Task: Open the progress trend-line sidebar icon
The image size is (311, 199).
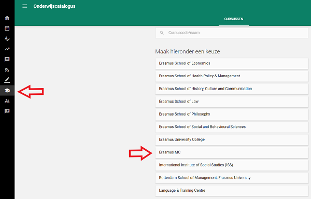Action: coord(7,49)
